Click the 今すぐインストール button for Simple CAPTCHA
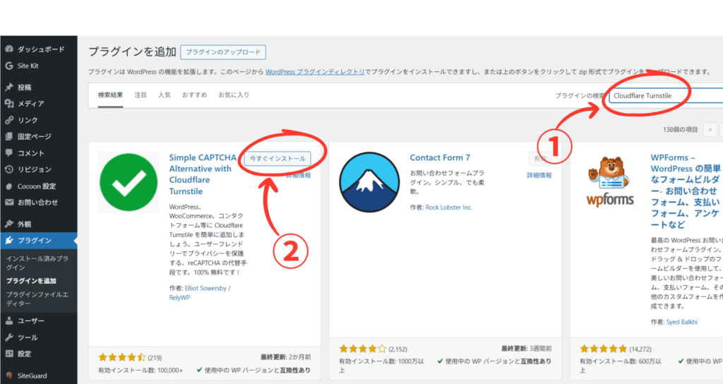The width and height of the screenshot is (723, 384). (x=277, y=159)
